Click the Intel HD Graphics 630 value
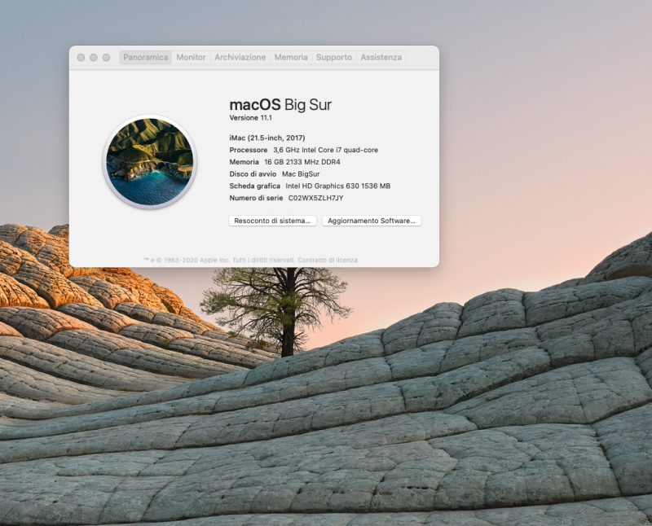Viewport: 652px width, 526px height. (x=337, y=186)
